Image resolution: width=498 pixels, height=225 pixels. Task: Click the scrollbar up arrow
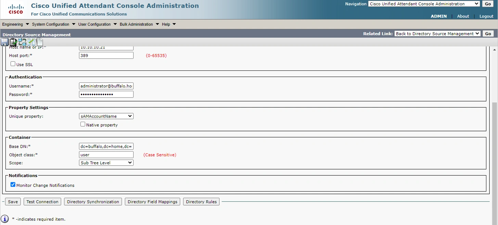(x=495, y=50)
